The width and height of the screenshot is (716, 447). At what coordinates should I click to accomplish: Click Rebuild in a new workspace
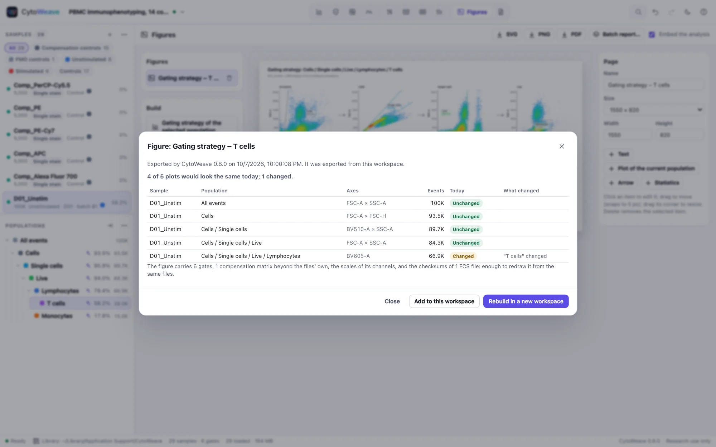(526, 301)
